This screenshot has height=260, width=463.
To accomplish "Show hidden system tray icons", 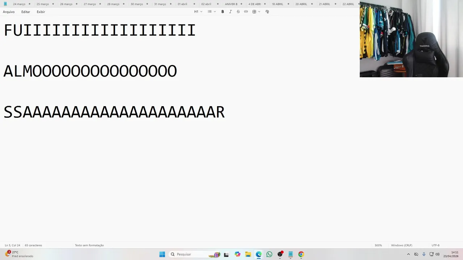I will pos(408,254).
